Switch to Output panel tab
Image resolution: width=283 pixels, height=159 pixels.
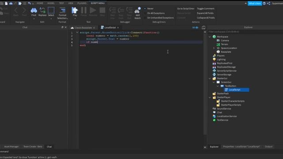[268, 147]
